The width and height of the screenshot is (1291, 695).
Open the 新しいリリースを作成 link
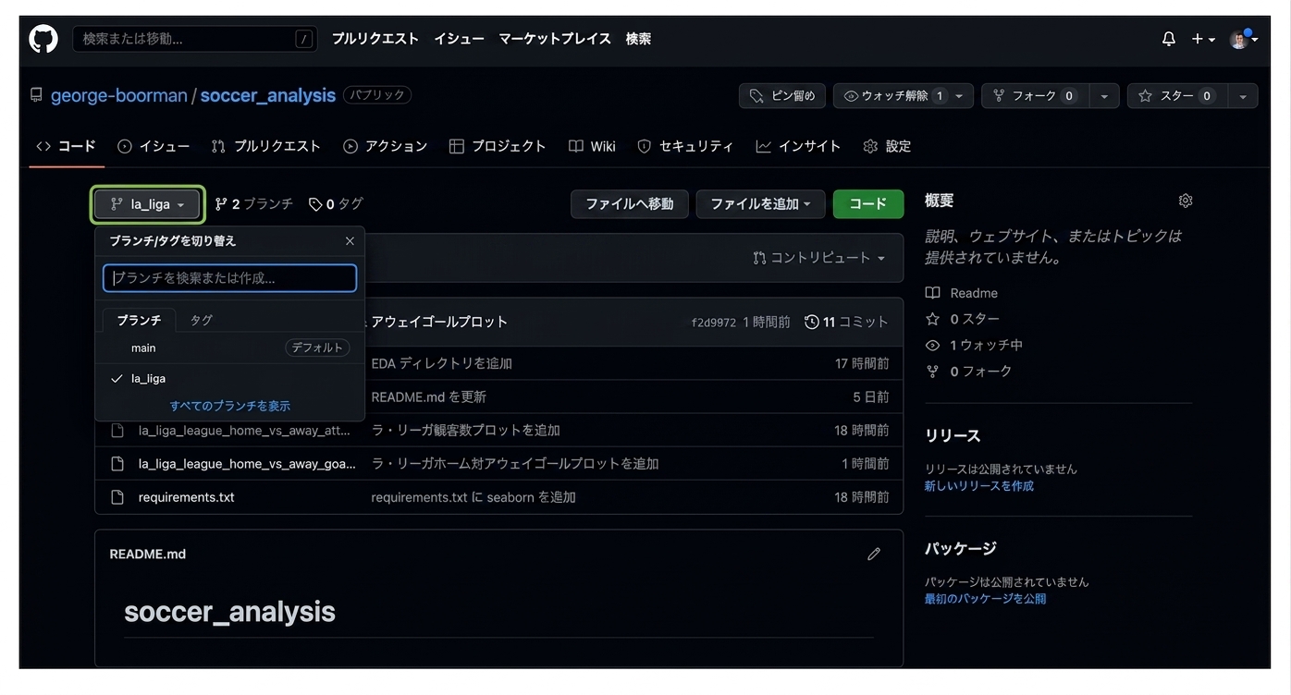(979, 486)
